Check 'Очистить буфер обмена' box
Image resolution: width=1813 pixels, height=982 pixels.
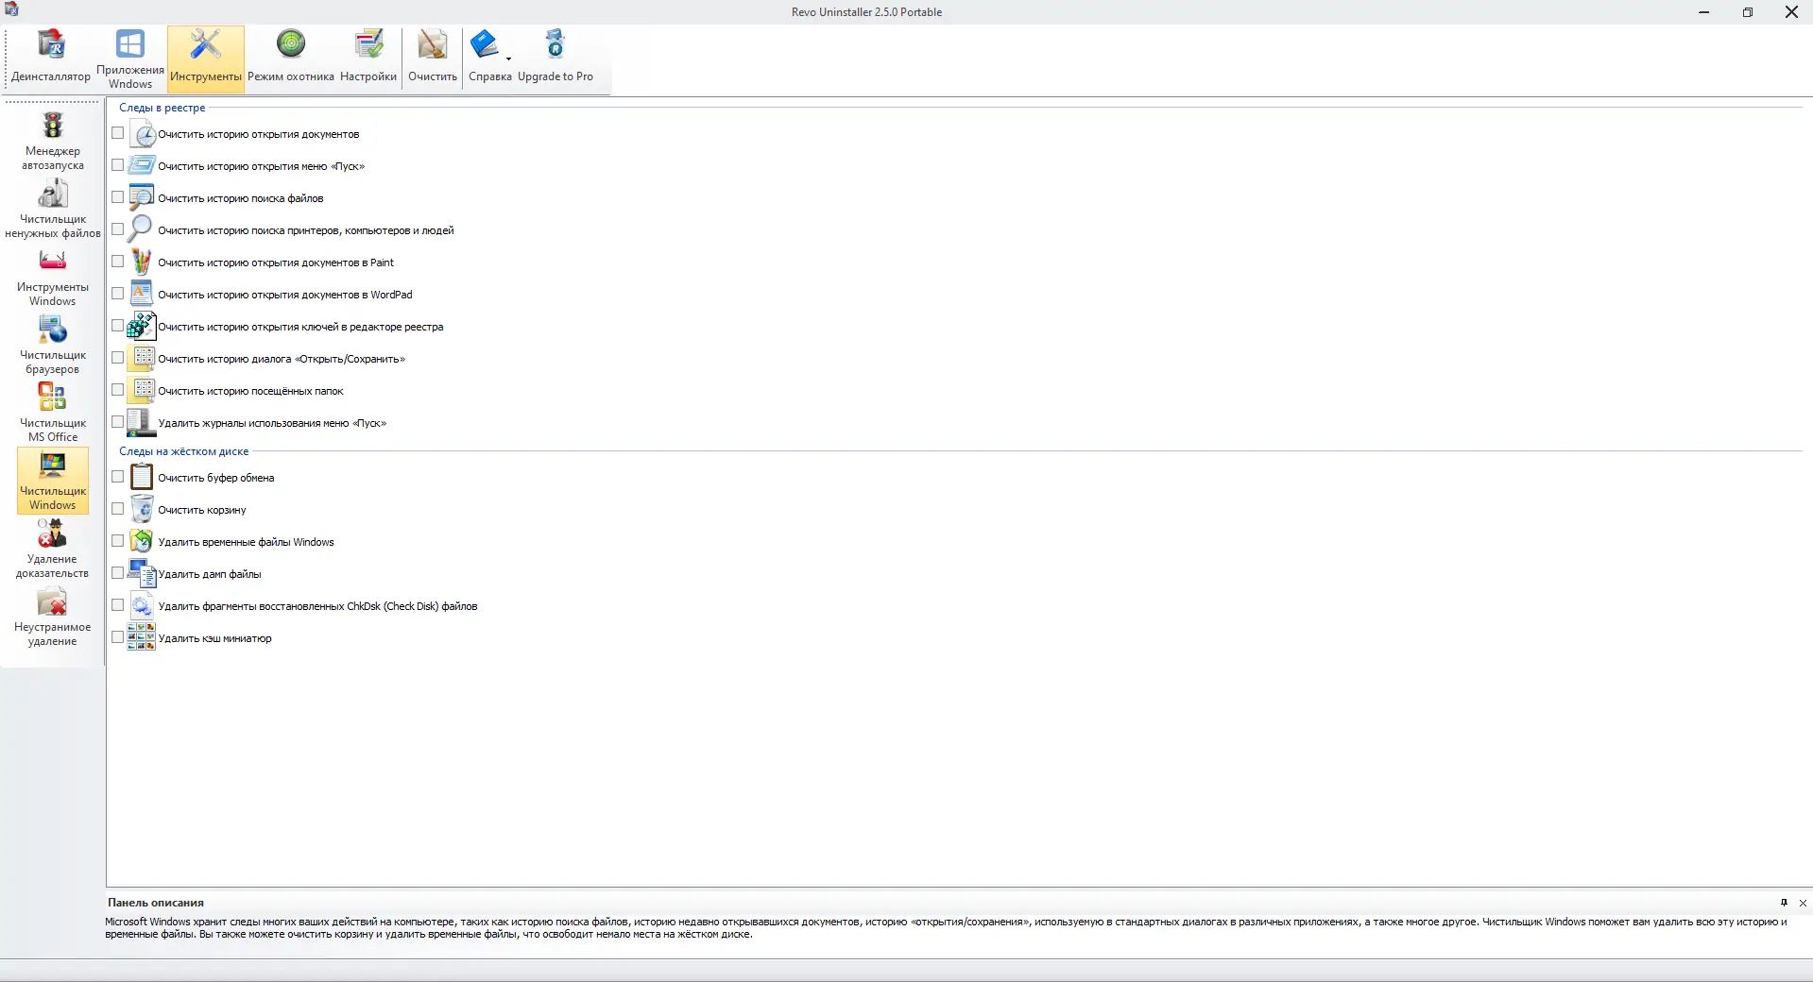click(x=118, y=477)
